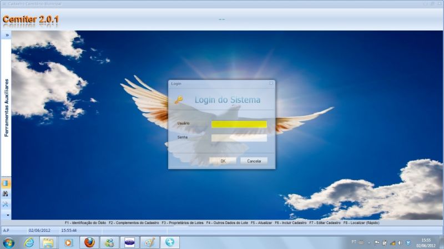Open the wrench tools icon in sidebar
444x249 pixels.
[x=6, y=204]
